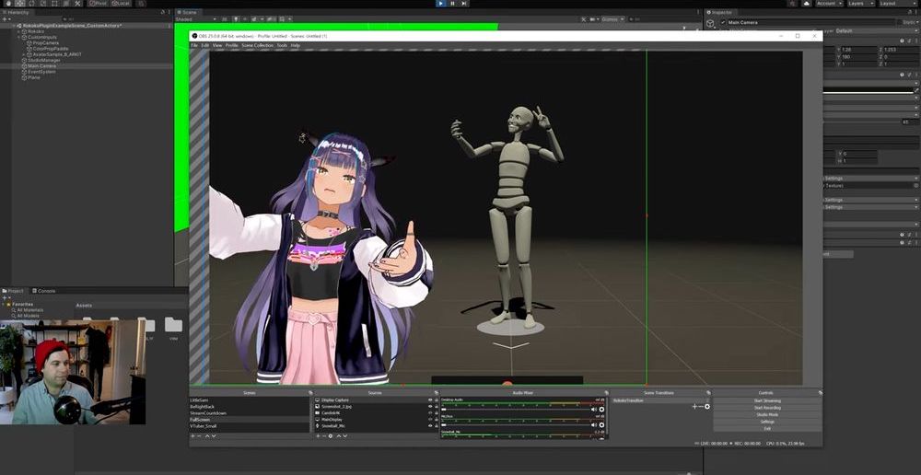Open the Unity cloud services icon

tap(807, 4)
